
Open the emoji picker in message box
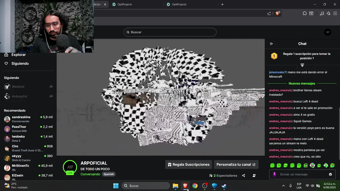[330, 174]
